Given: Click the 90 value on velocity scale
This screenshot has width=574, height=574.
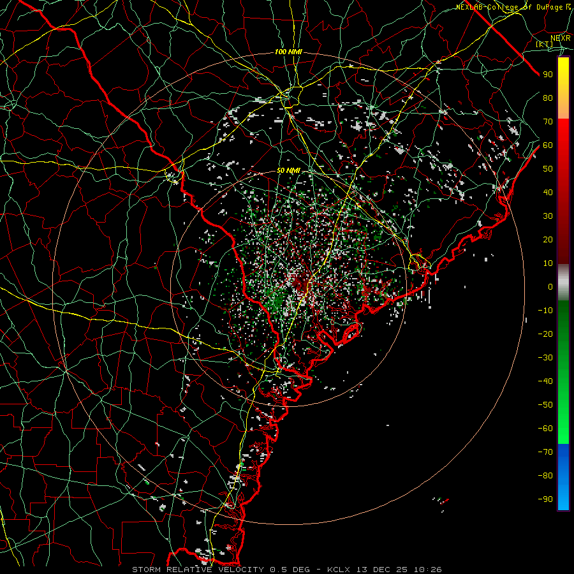Looking at the screenshot, I should click(x=548, y=75).
